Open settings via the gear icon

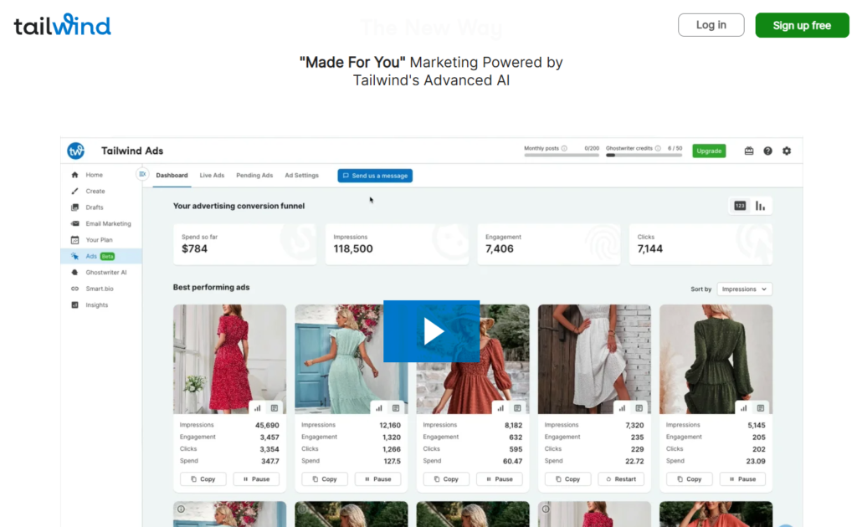(x=787, y=151)
